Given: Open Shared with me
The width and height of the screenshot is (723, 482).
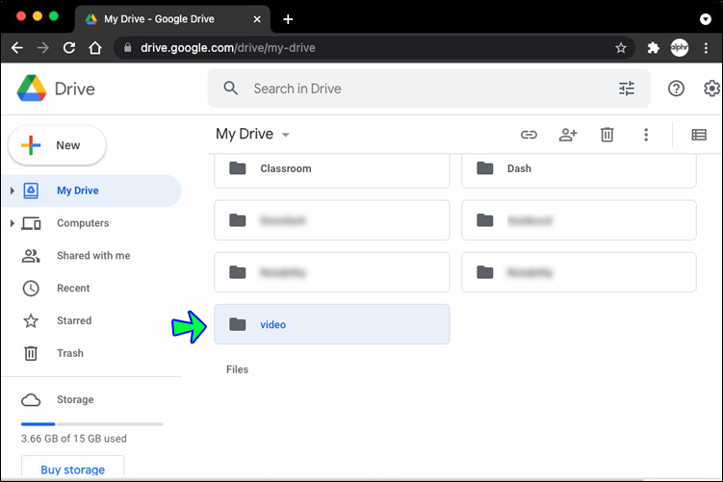Looking at the screenshot, I should tap(92, 256).
